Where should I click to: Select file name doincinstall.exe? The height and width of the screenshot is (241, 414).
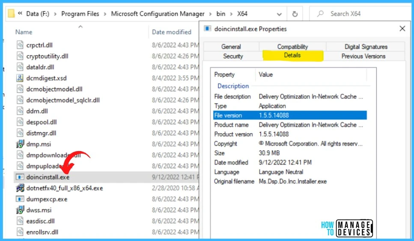coord(48,177)
